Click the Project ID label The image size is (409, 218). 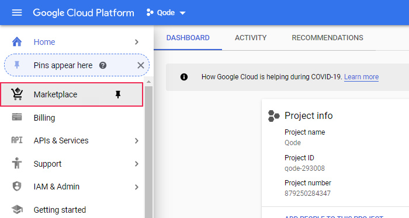pyautogui.click(x=299, y=158)
